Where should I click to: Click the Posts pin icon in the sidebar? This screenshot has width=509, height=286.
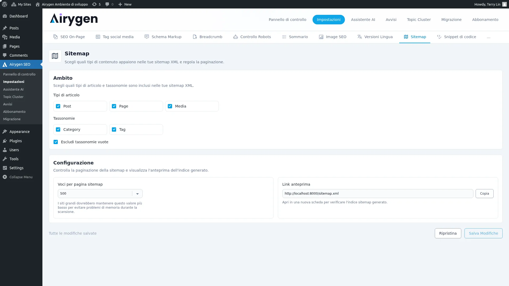5,28
